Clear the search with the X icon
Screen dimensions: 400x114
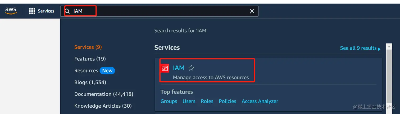click(252, 11)
